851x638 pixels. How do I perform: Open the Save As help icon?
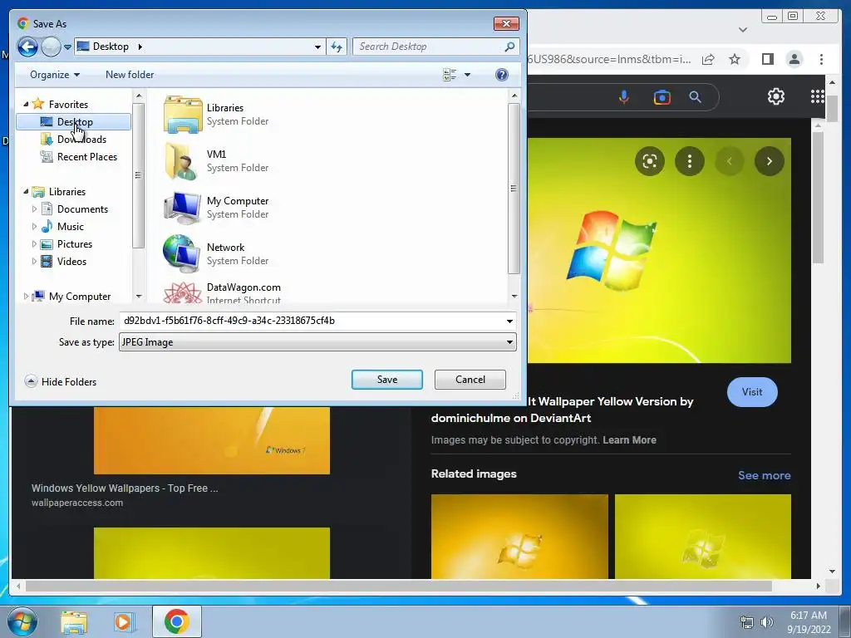tap(501, 75)
